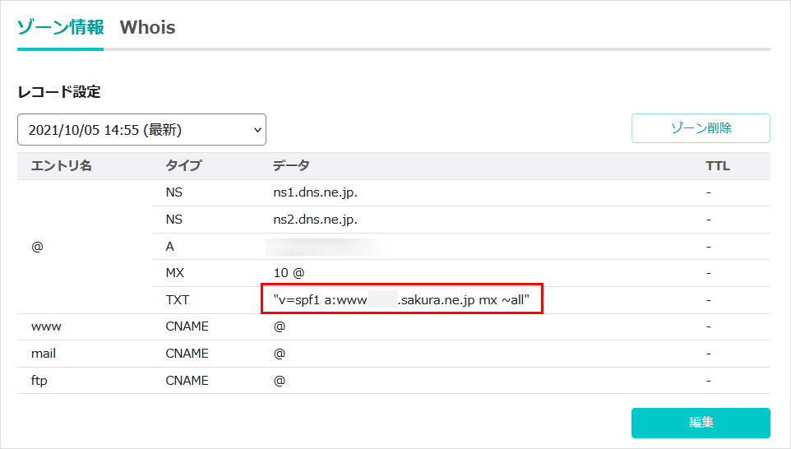Click the TTL column header

[x=717, y=166]
